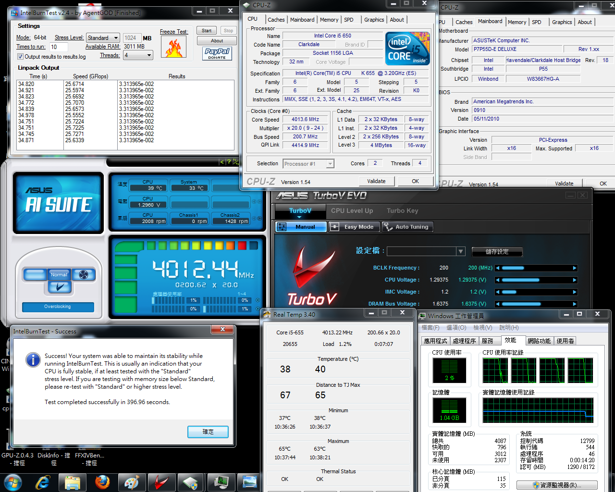
Task: Switch to Caches tab in front CPU-Z
Action: coord(276,20)
